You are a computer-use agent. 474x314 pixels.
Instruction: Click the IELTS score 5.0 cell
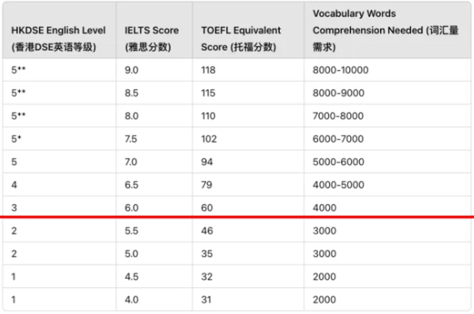pyautogui.click(x=131, y=253)
